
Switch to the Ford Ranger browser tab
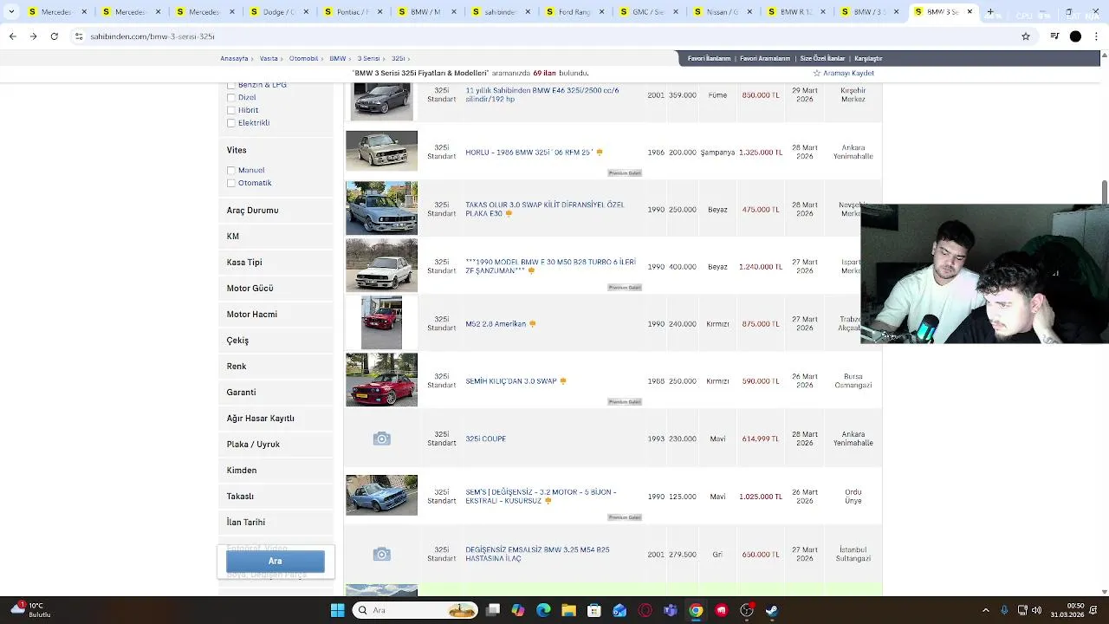coord(574,12)
